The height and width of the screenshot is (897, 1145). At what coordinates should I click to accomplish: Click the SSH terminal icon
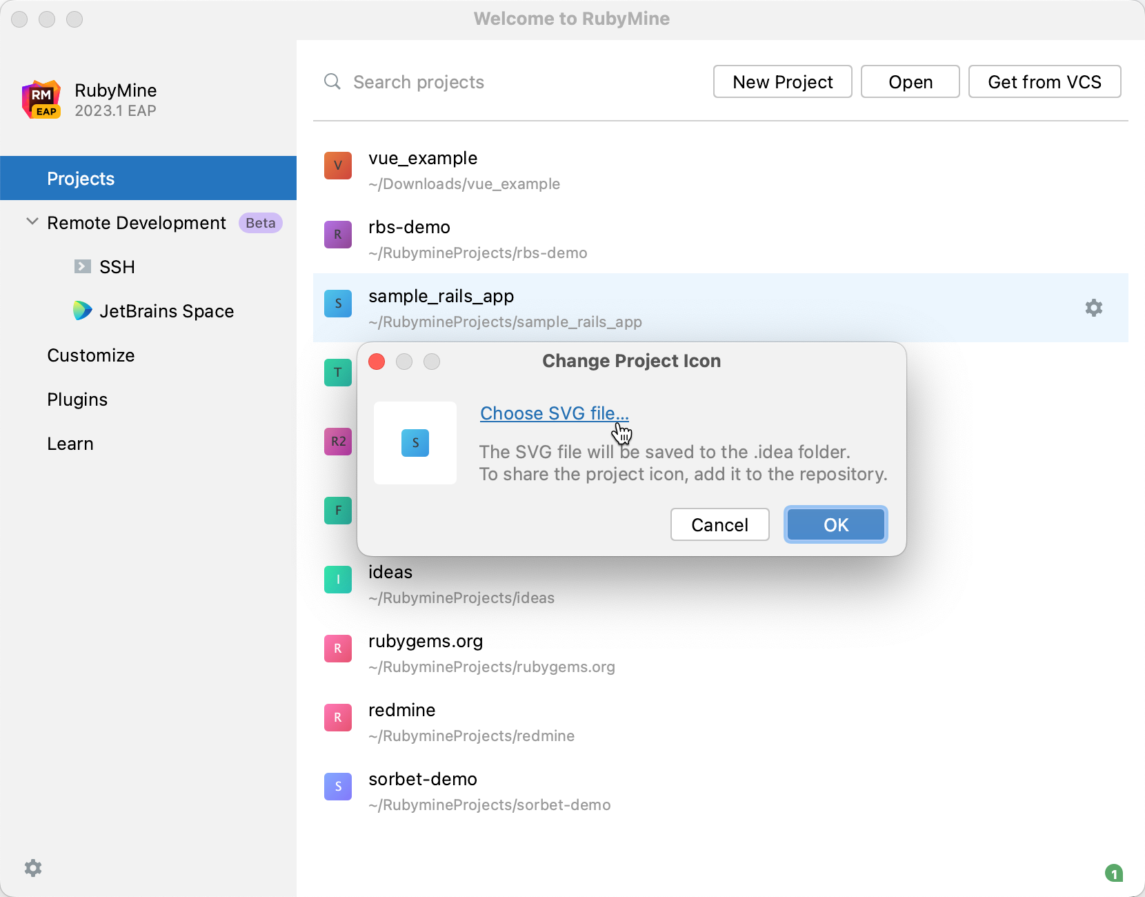(83, 267)
